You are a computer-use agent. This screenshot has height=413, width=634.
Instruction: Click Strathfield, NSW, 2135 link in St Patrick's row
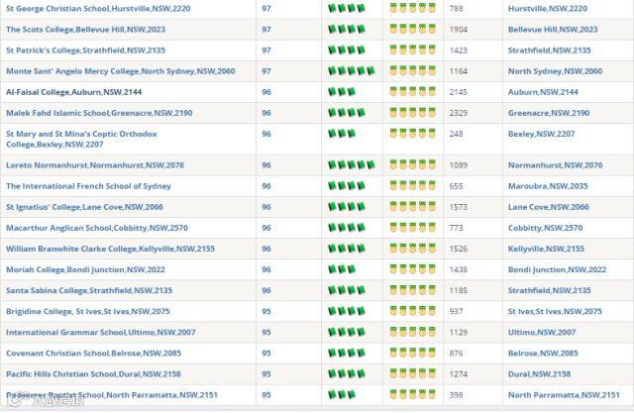click(549, 51)
